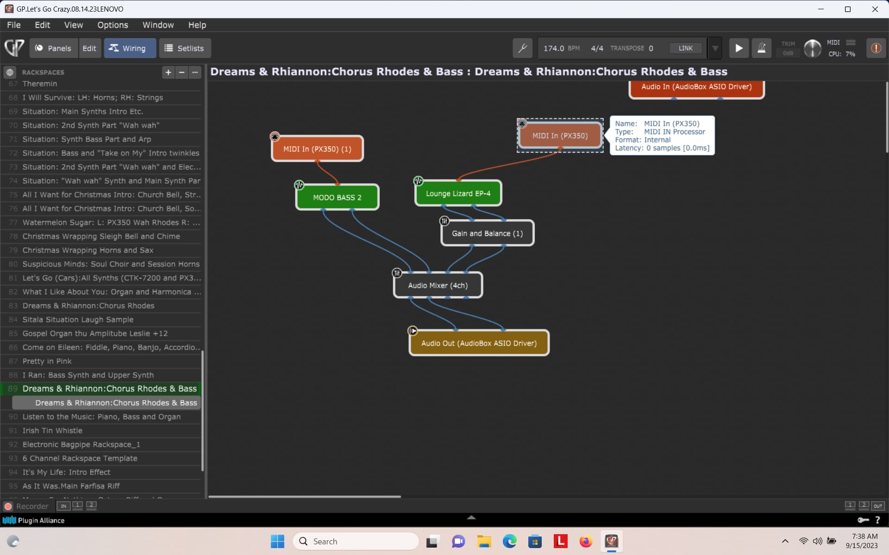
Task: Click the key icon in status bar
Action: pyautogui.click(x=863, y=520)
